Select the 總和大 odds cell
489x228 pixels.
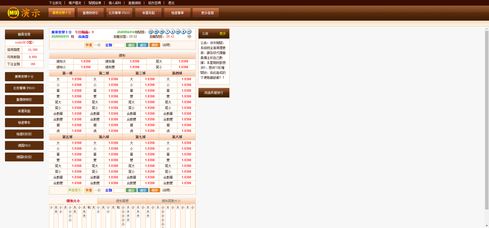point(86,61)
